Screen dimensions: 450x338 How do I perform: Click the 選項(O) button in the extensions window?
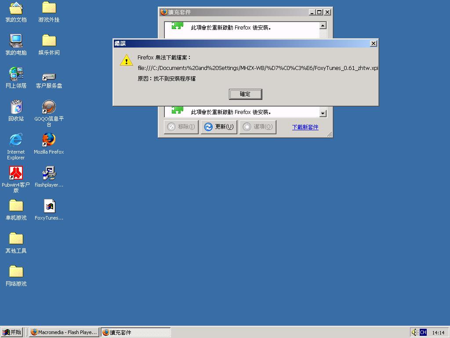pyautogui.click(x=258, y=127)
